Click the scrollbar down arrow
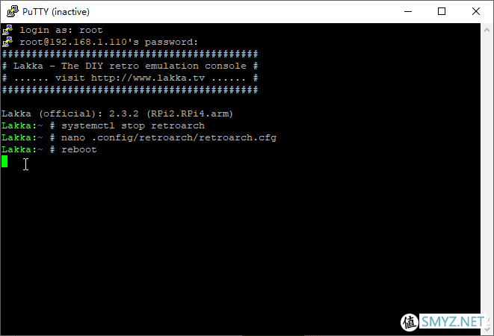Viewport: 494px width, 336px height. click(x=487, y=329)
